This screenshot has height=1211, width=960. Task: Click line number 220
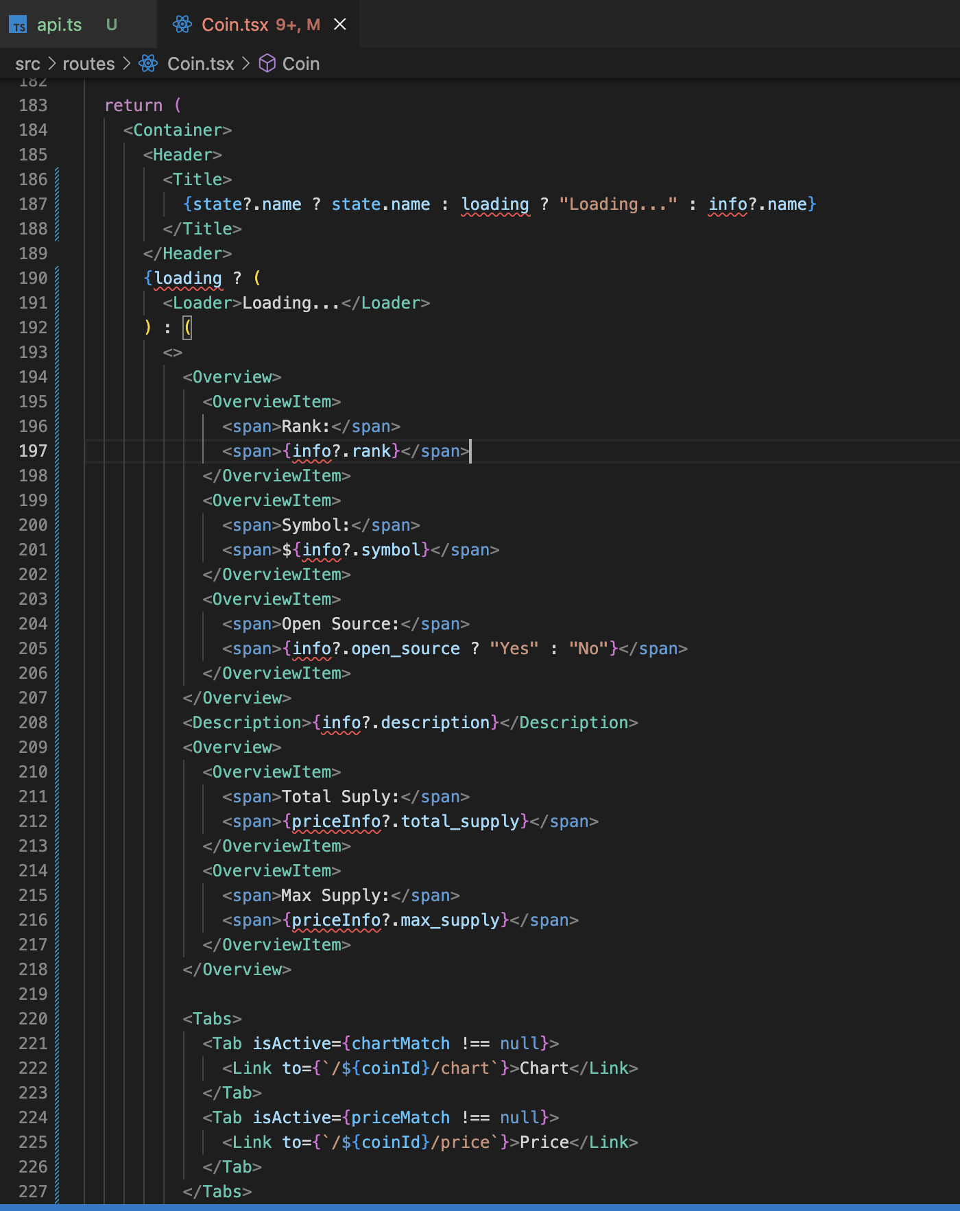(33, 1019)
